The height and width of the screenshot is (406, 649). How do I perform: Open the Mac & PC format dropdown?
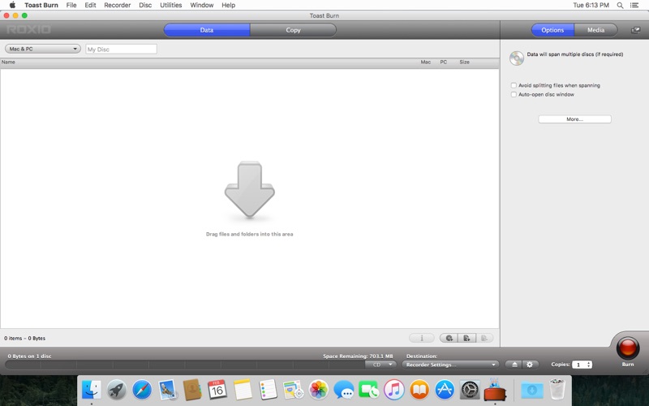(42, 49)
